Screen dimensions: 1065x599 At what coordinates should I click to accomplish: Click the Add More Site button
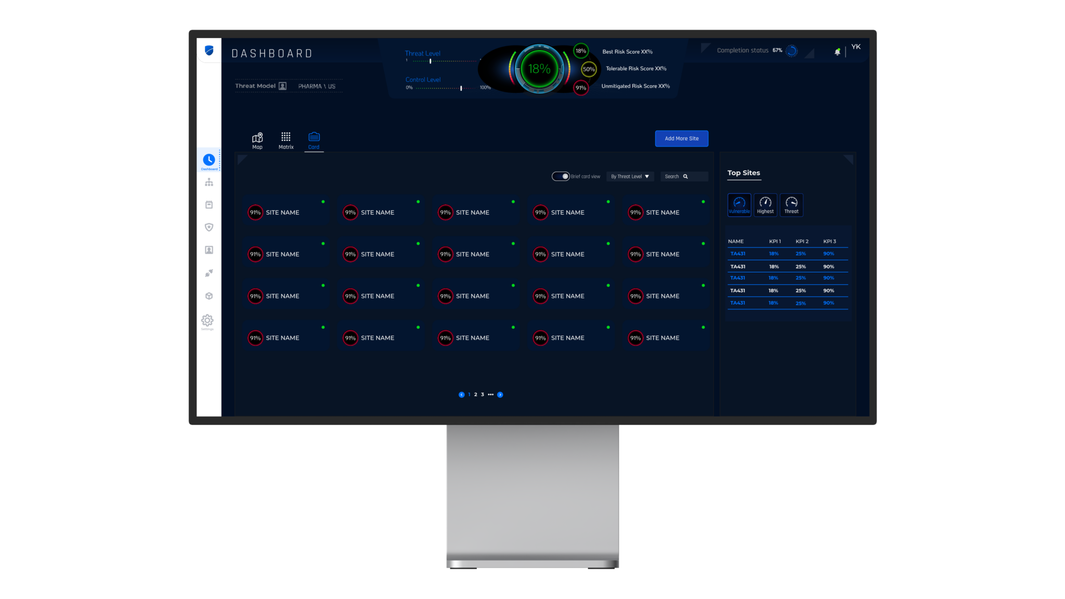(681, 138)
